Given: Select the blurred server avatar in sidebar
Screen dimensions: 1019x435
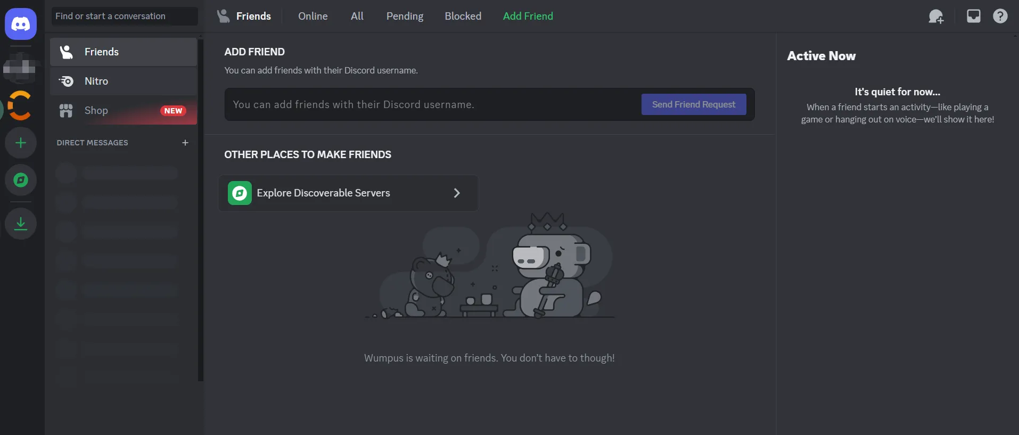Looking at the screenshot, I should 21,68.
